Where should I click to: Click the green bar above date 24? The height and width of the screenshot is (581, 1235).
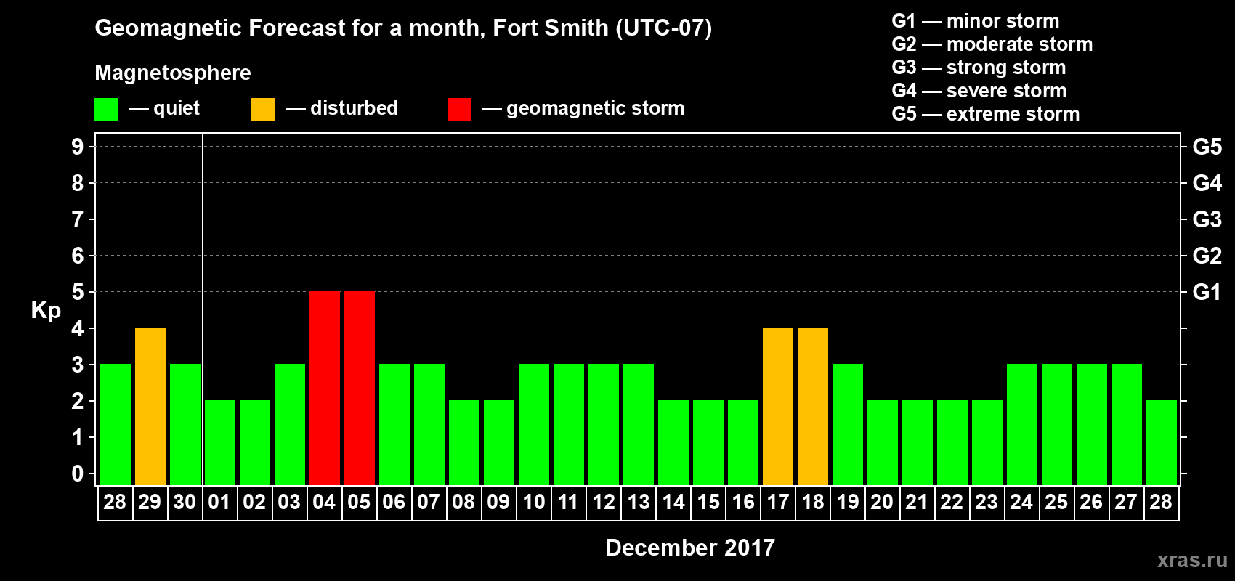pyautogui.click(x=1022, y=425)
